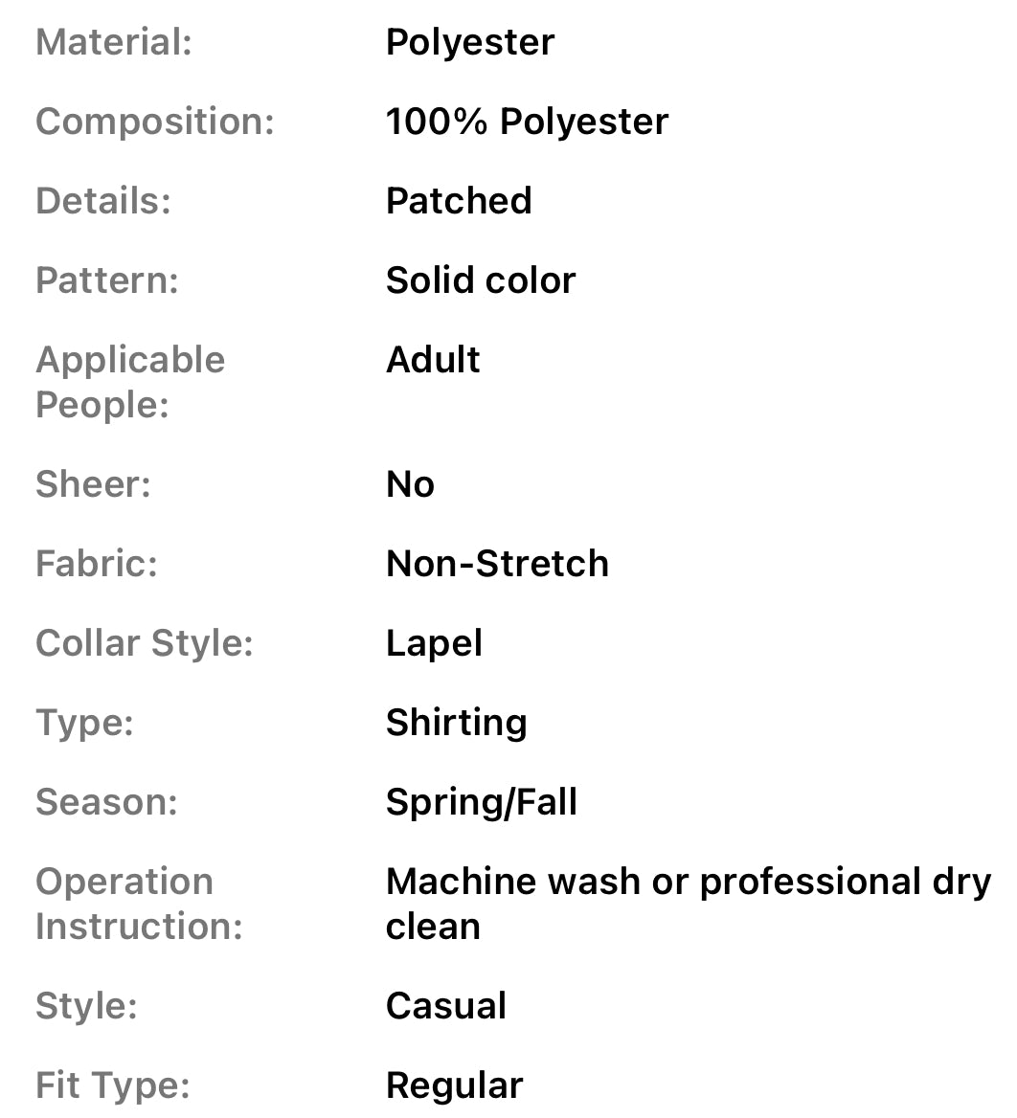
Task: Tap the Shirting type value
Action: (x=456, y=724)
